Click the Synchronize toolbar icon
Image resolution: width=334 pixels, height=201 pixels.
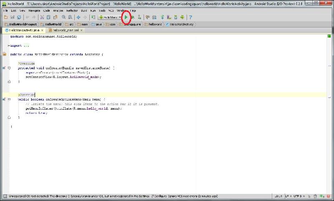point(19,17)
